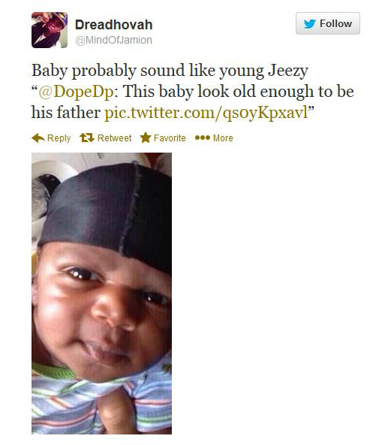Click the Retweet arrows icon

(87, 138)
